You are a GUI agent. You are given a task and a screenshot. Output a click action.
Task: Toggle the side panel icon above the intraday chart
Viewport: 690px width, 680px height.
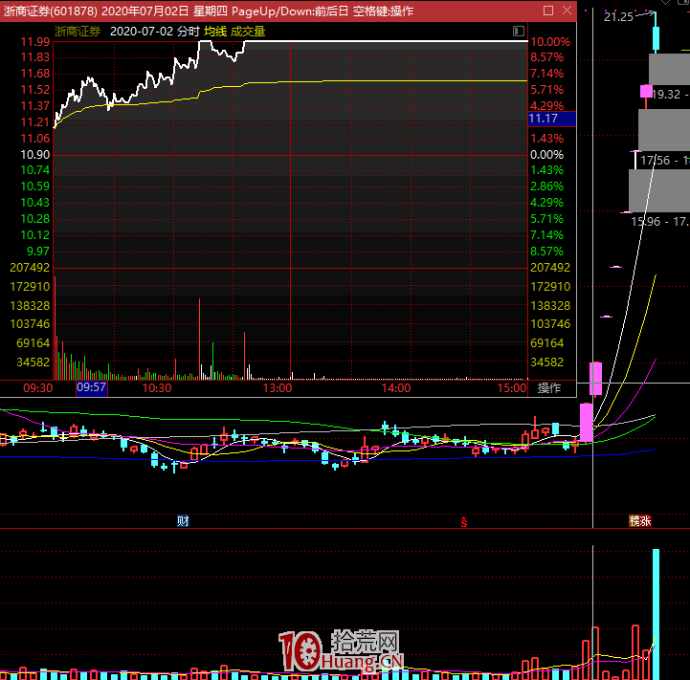519,31
